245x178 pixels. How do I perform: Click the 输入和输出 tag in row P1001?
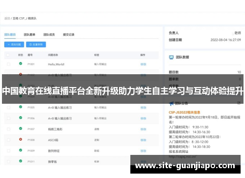100,64
